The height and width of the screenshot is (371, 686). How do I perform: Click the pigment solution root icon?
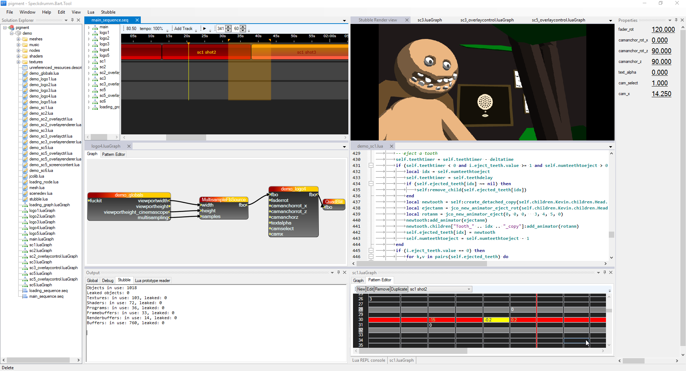click(x=11, y=28)
